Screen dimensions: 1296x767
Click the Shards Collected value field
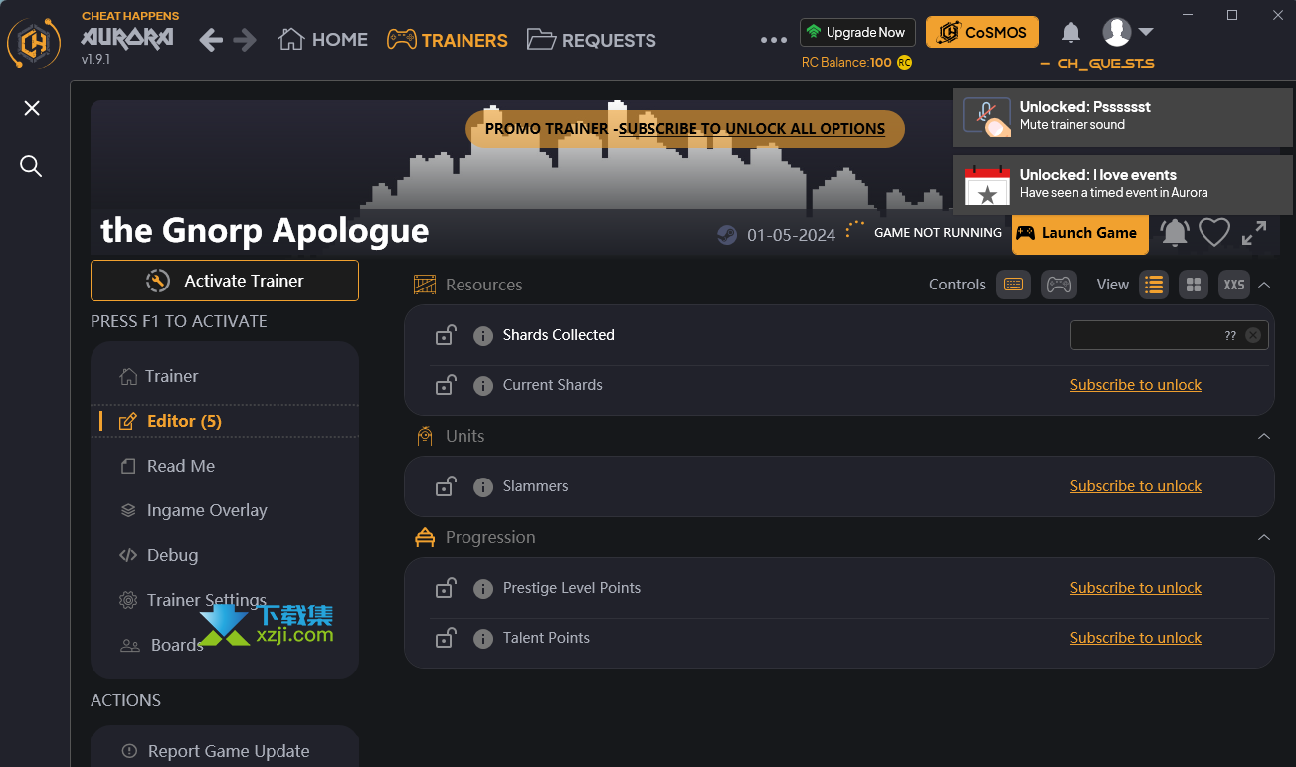click(x=1169, y=335)
